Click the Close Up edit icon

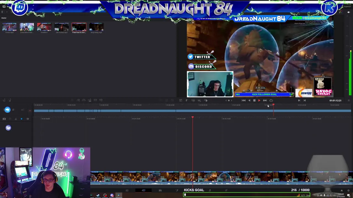point(90,100)
